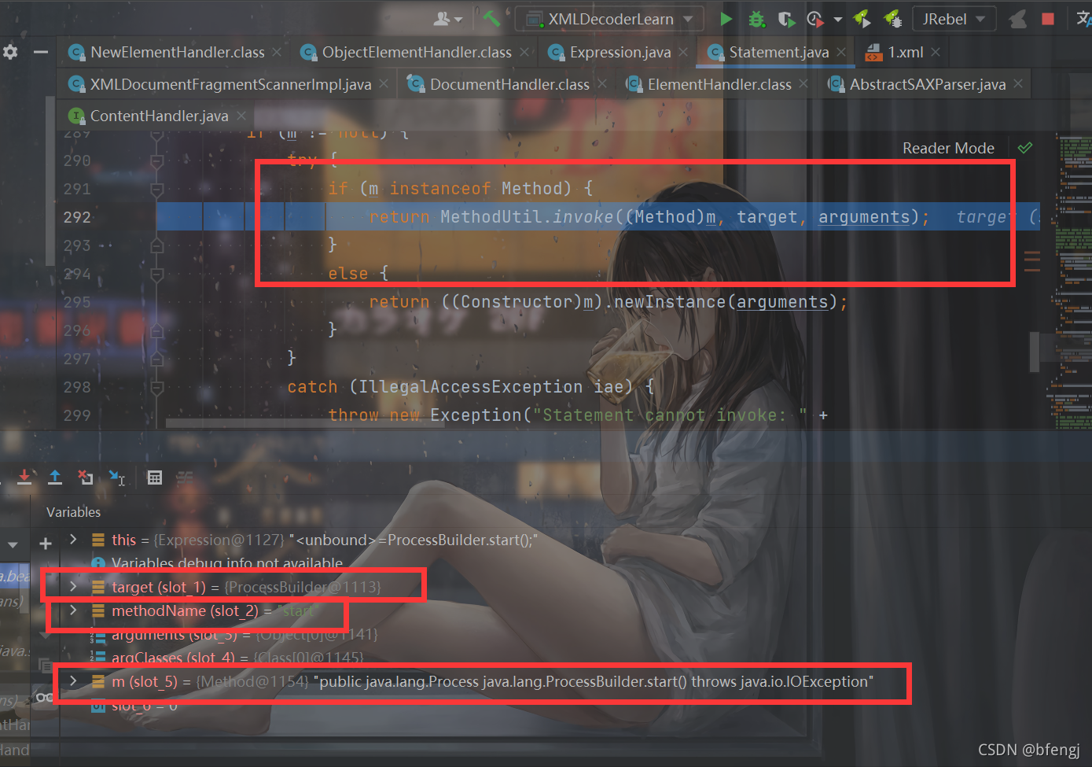The image size is (1092, 767).
Task: Close the XMLDocumentFragmentScannerImpl.java tab
Action: tap(384, 83)
